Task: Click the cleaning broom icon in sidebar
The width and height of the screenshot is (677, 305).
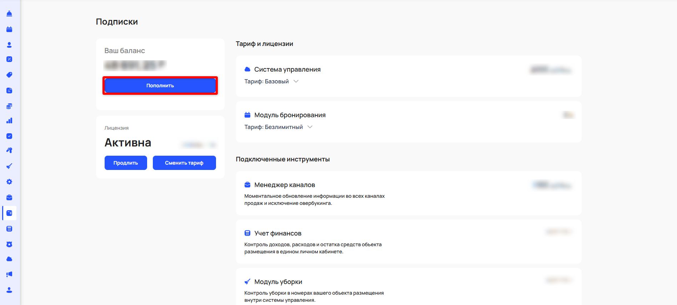Action: (9, 166)
